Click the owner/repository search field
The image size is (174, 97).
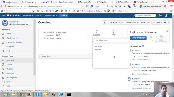click(145, 15)
